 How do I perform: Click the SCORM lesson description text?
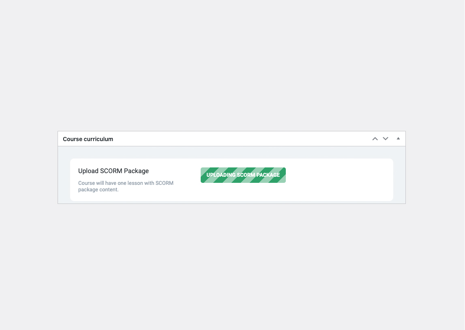point(126,186)
